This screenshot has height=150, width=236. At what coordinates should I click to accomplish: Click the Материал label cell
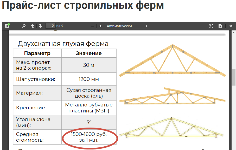(x=37, y=93)
